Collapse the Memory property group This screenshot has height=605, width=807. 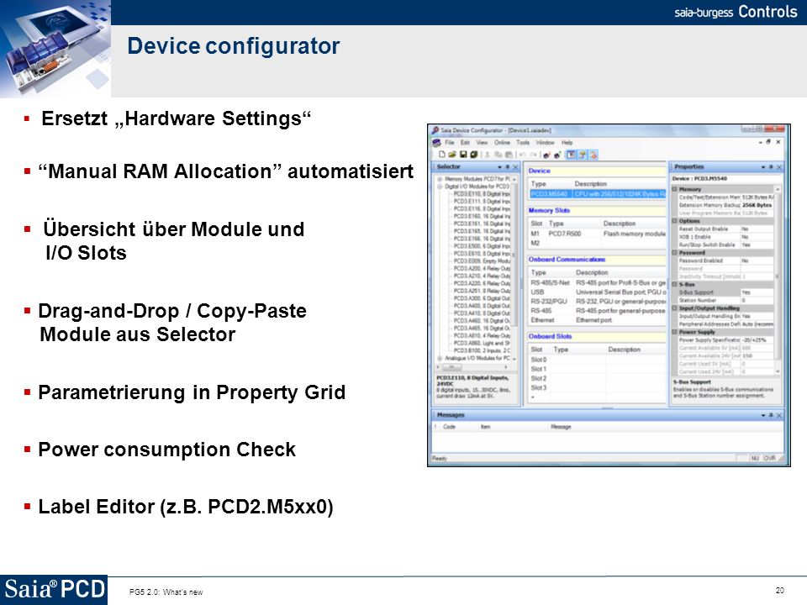coord(675,189)
